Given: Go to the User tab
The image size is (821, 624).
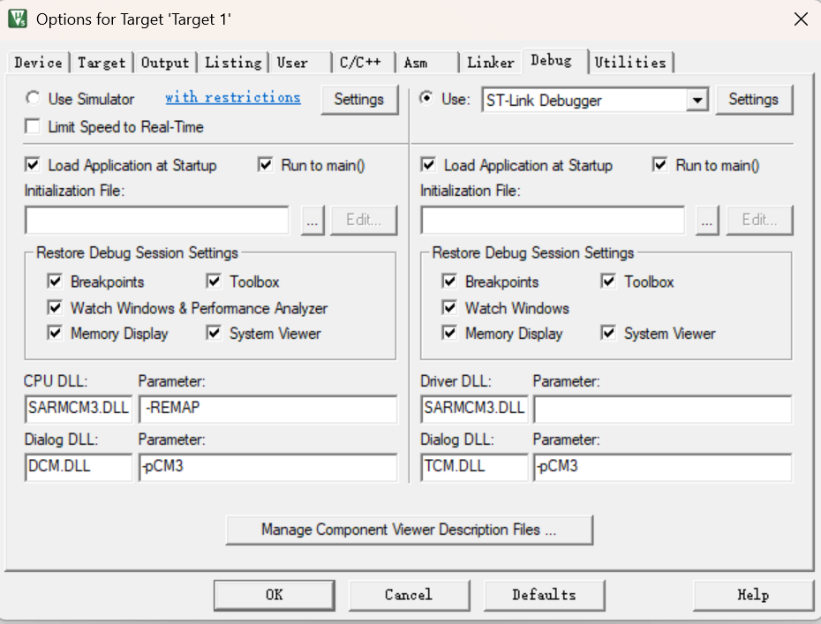Looking at the screenshot, I should pos(300,63).
